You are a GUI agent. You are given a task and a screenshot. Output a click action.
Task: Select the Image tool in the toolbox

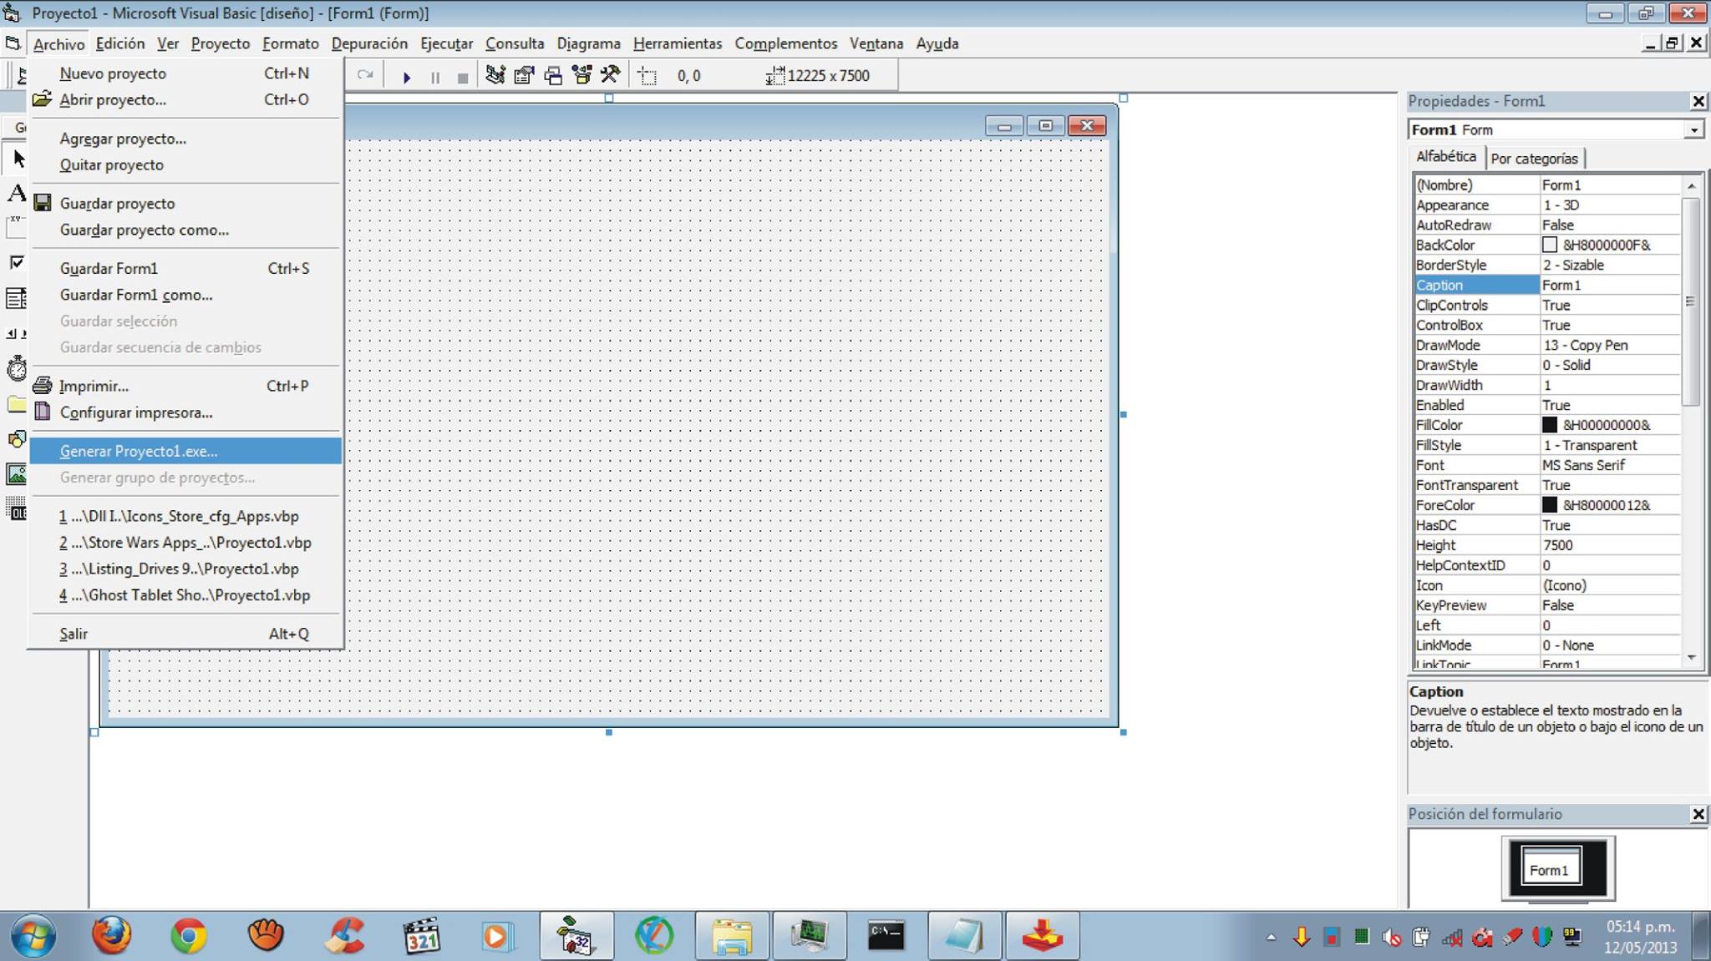click(17, 474)
